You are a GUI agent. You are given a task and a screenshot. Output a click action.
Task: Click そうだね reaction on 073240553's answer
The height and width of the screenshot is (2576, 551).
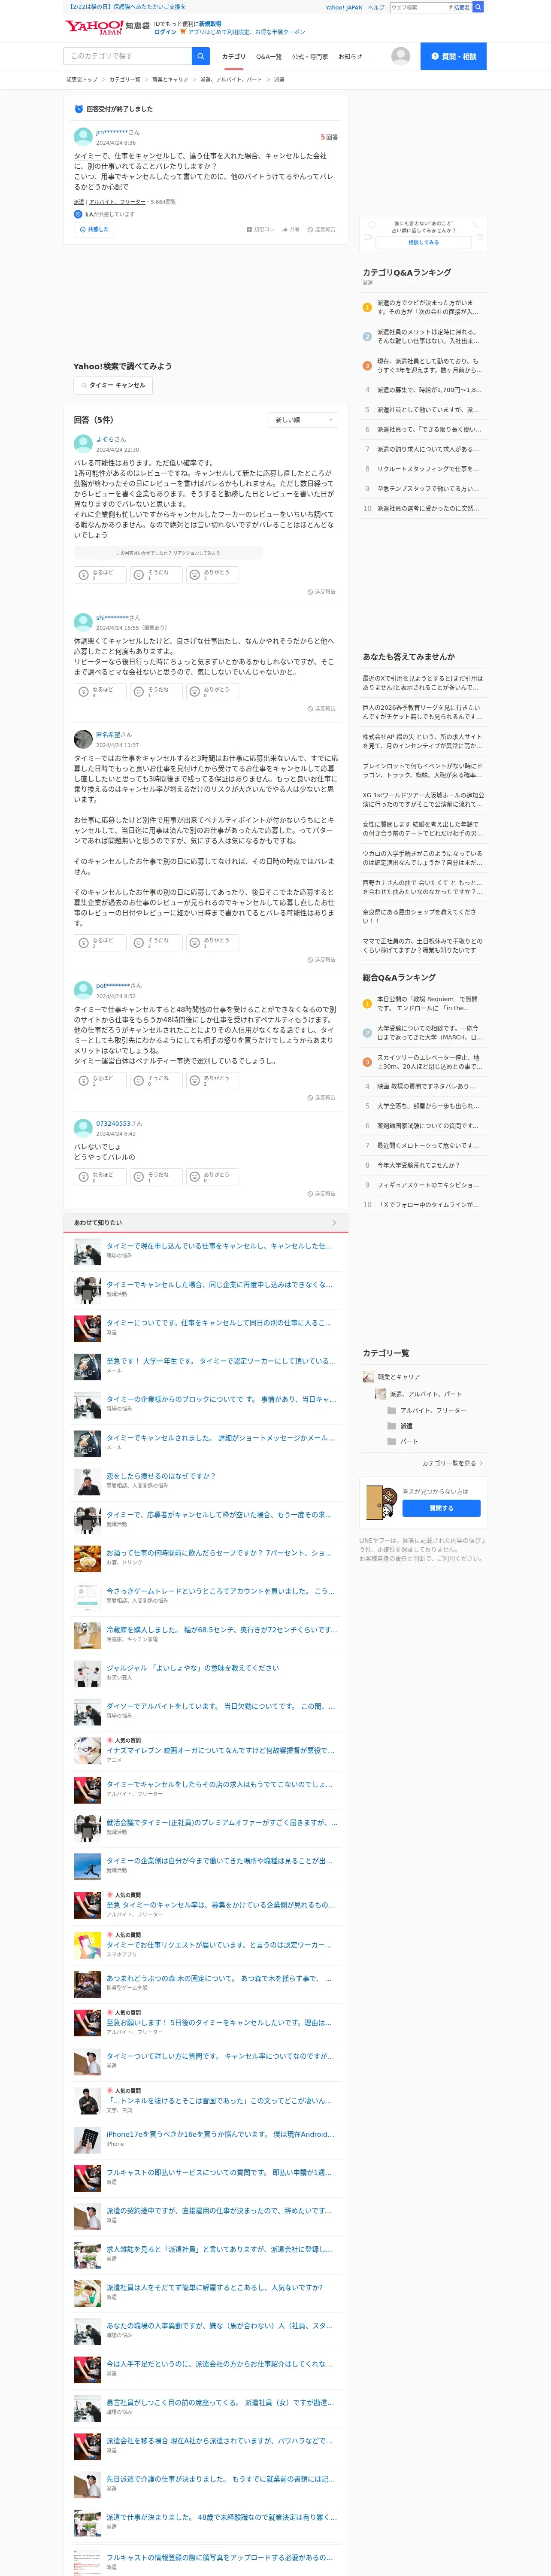click(x=156, y=1176)
